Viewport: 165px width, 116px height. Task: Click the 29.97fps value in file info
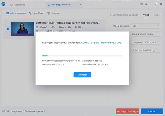tap(79, 27)
